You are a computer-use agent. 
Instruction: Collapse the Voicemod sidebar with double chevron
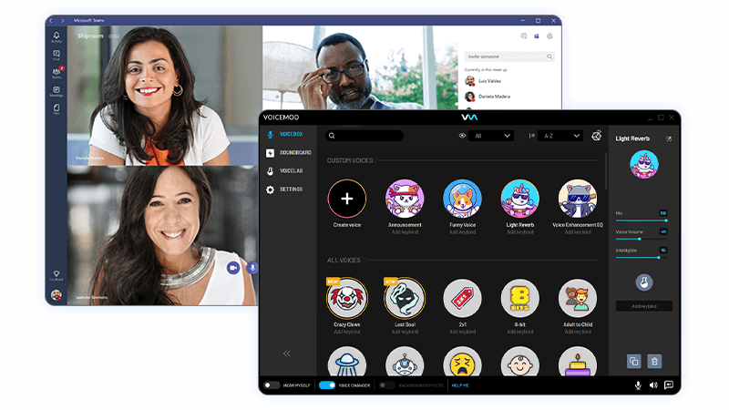[286, 354]
